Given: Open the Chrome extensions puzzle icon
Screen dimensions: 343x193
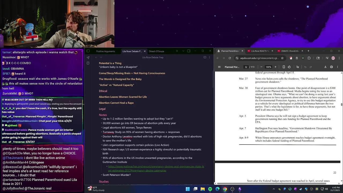Looking at the screenshot, I should tap(309, 58).
